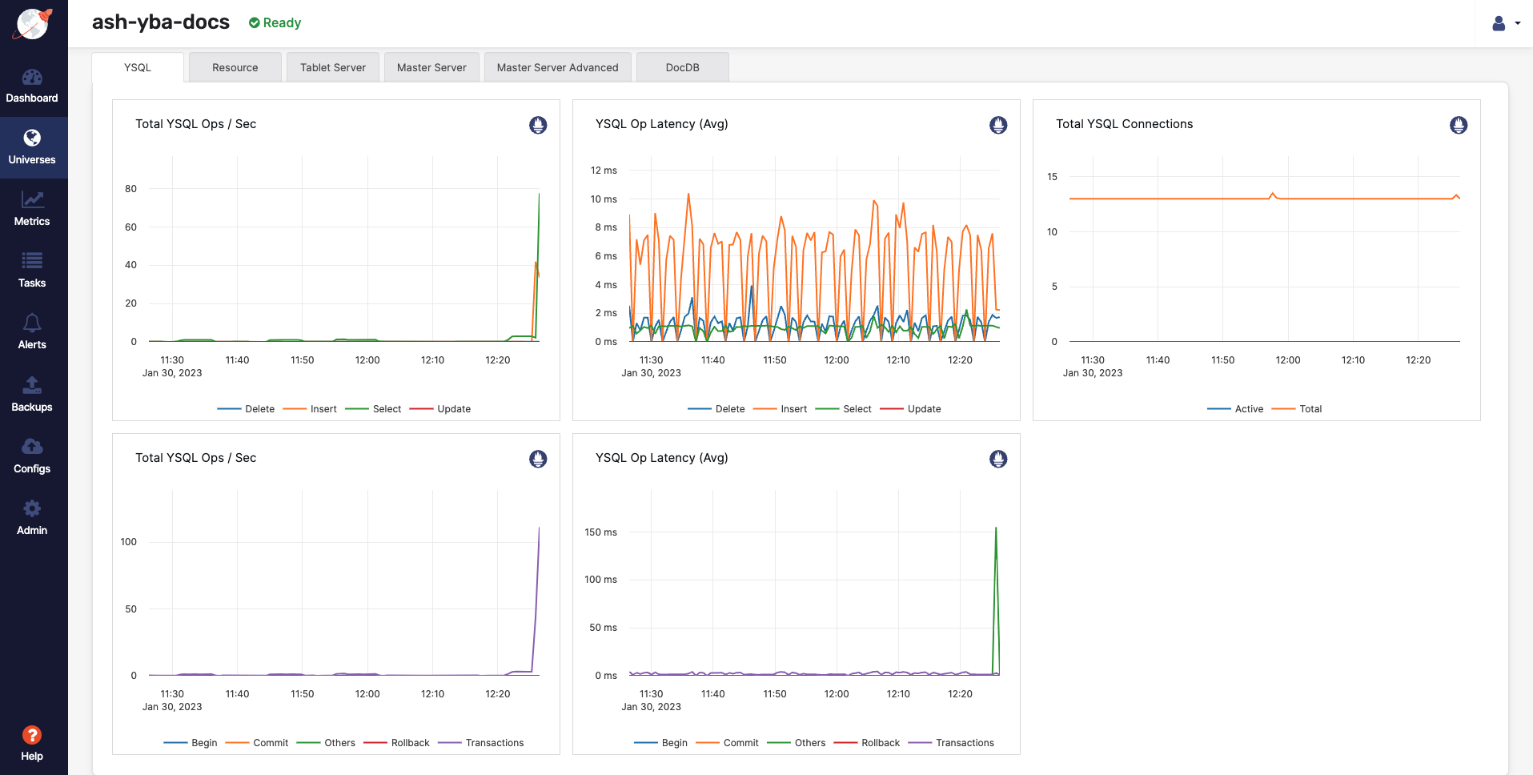Open the DocDB tab

click(681, 66)
